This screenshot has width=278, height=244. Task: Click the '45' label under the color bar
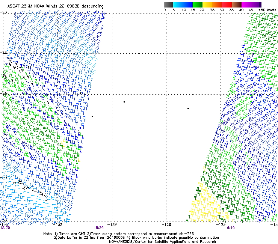pyautogui.click(x=251, y=10)
